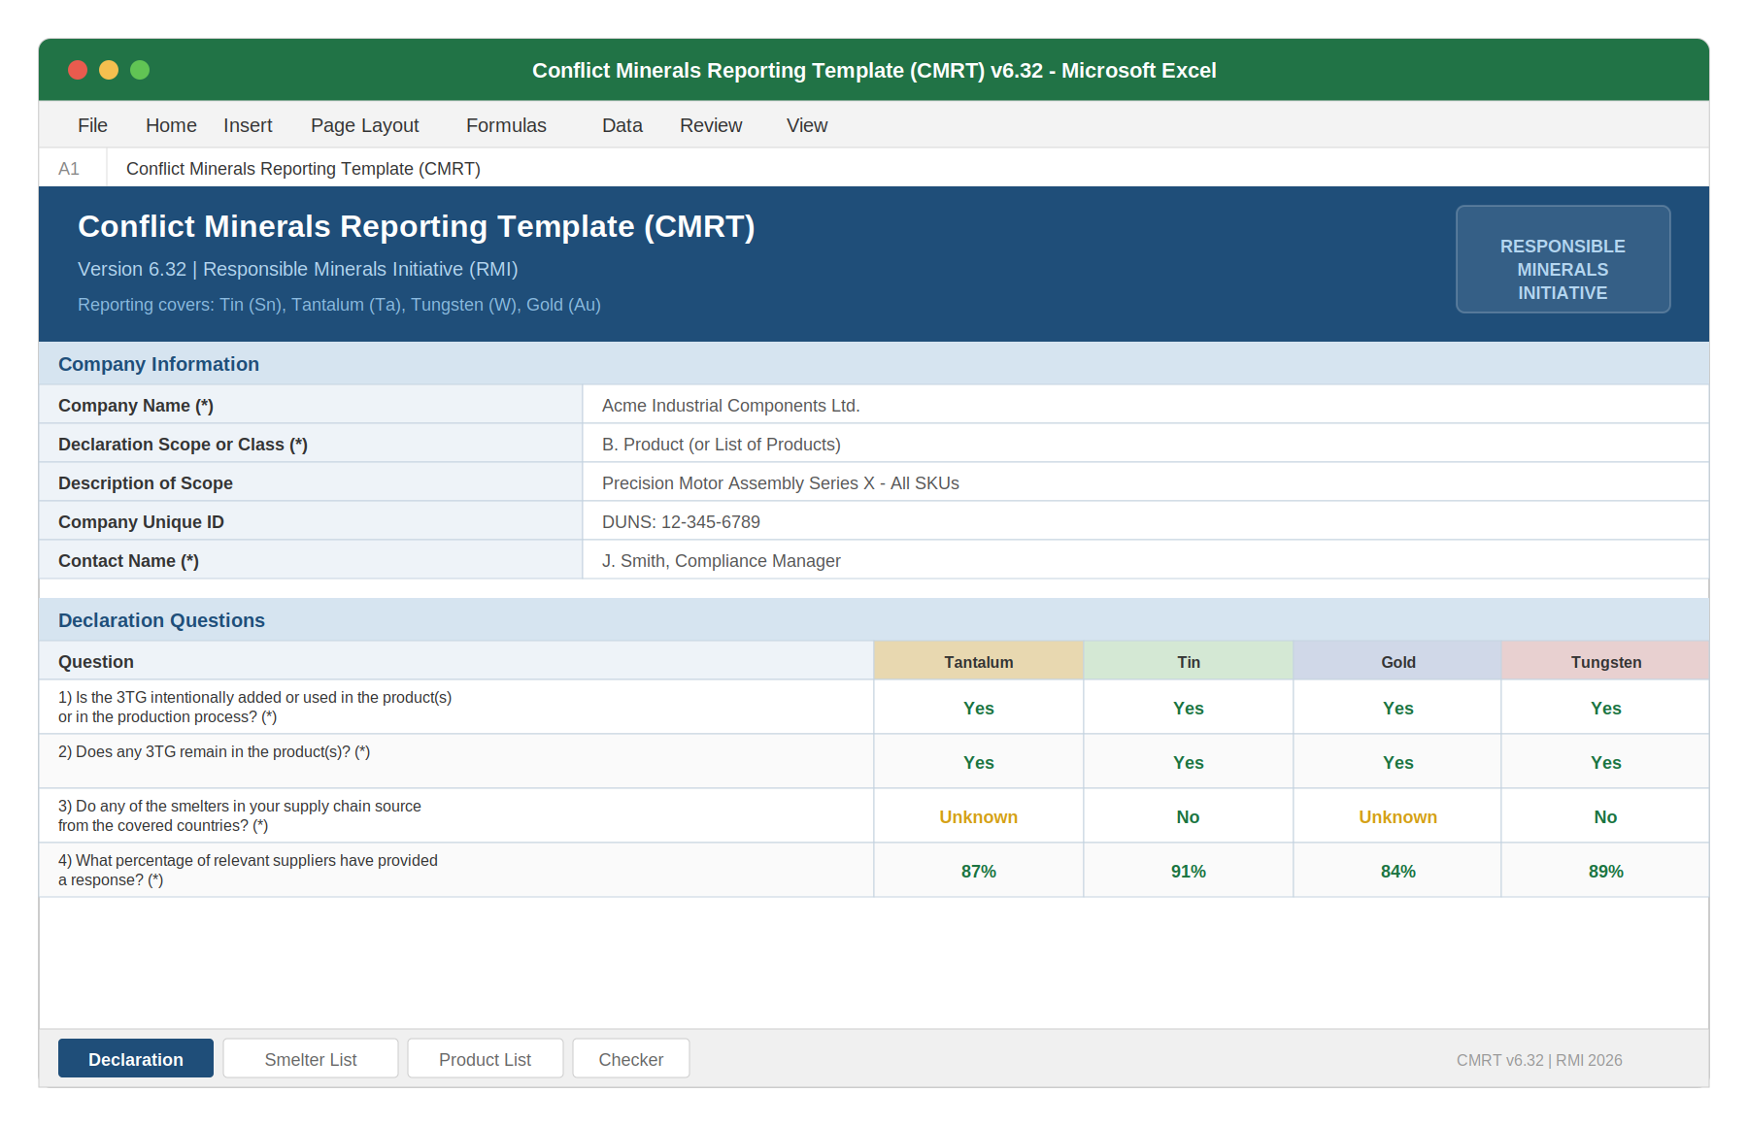Viewport: 1748px width, 1126px height.
Task: Open the Smelter List sheet tab
Action: click(310, 1058)
